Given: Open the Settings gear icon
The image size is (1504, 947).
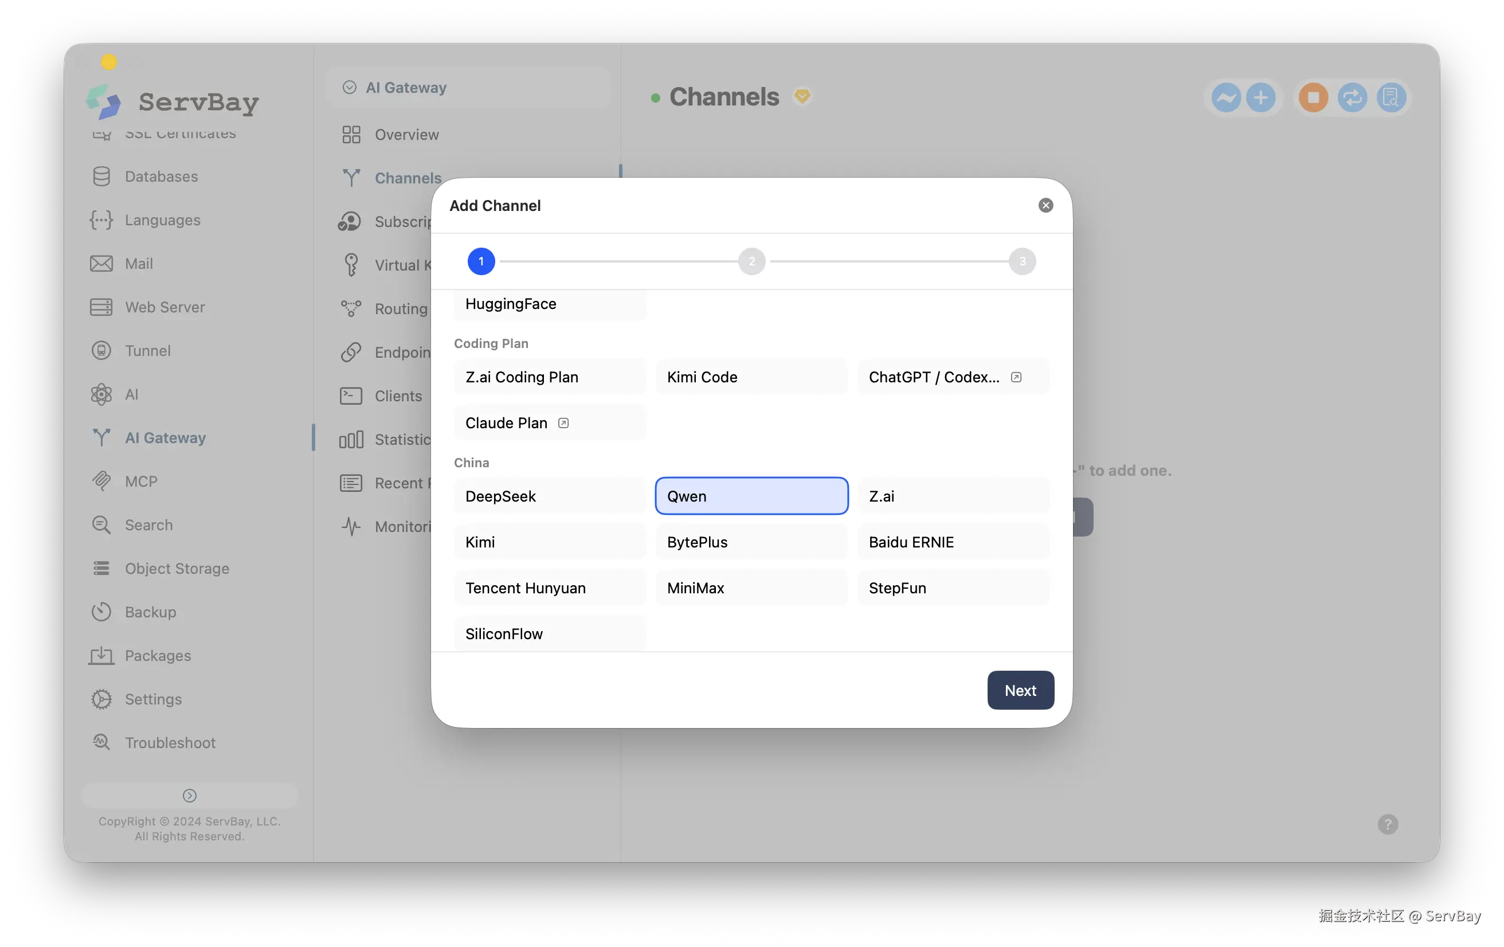Looking at the screenshot, I should click(101, 699).
